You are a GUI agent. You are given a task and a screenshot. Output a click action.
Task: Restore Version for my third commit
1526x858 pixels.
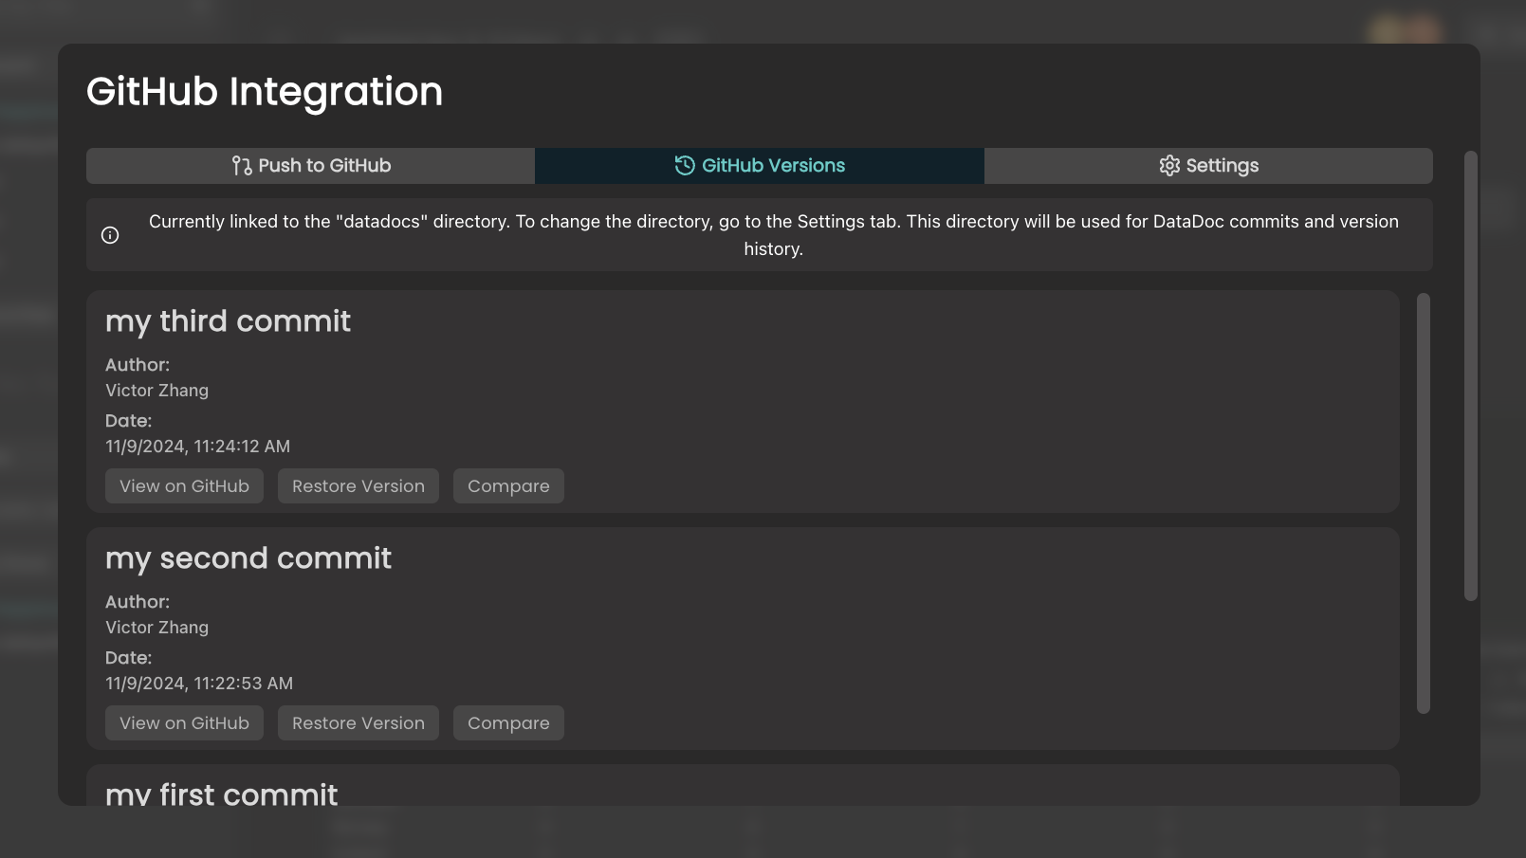coord(359,486)
